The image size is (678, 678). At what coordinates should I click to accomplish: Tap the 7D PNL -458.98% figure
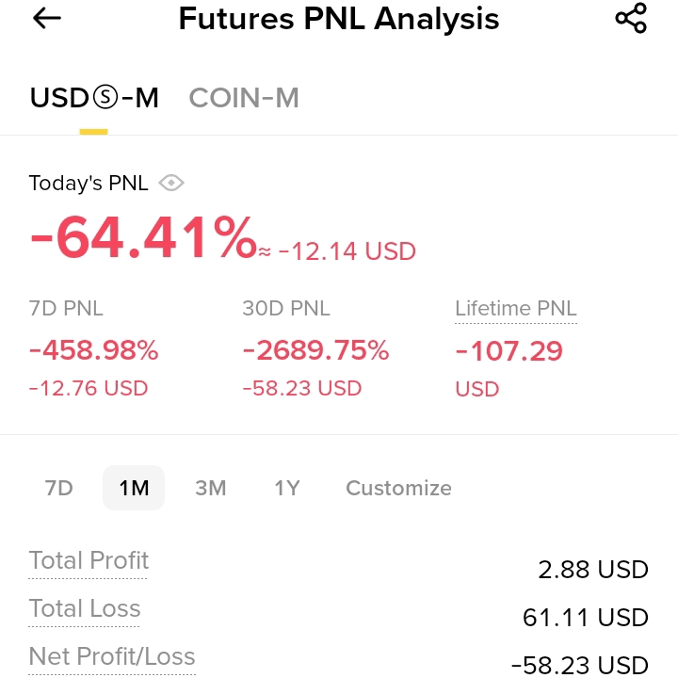(x=94, y=349)
